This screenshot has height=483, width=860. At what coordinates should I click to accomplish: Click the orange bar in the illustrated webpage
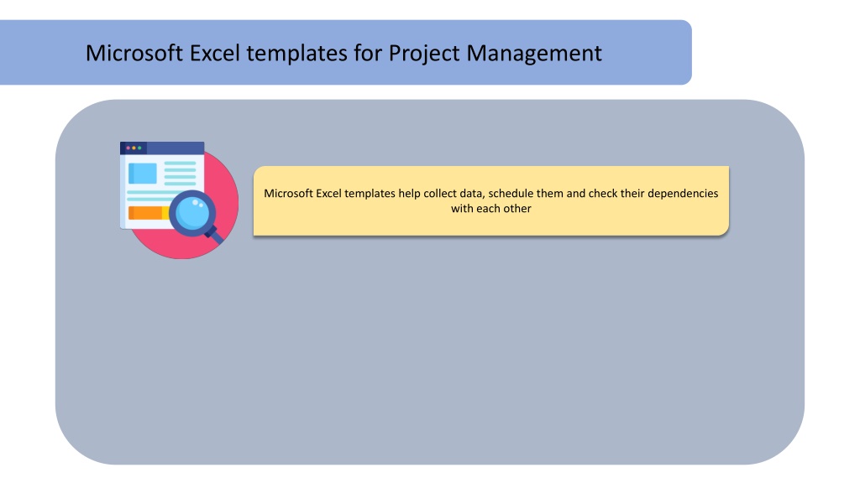point(145,212)
